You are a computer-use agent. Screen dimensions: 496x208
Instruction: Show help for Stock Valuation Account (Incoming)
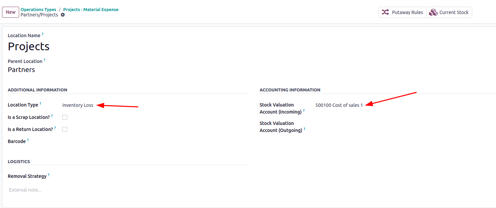click(304, 111)
